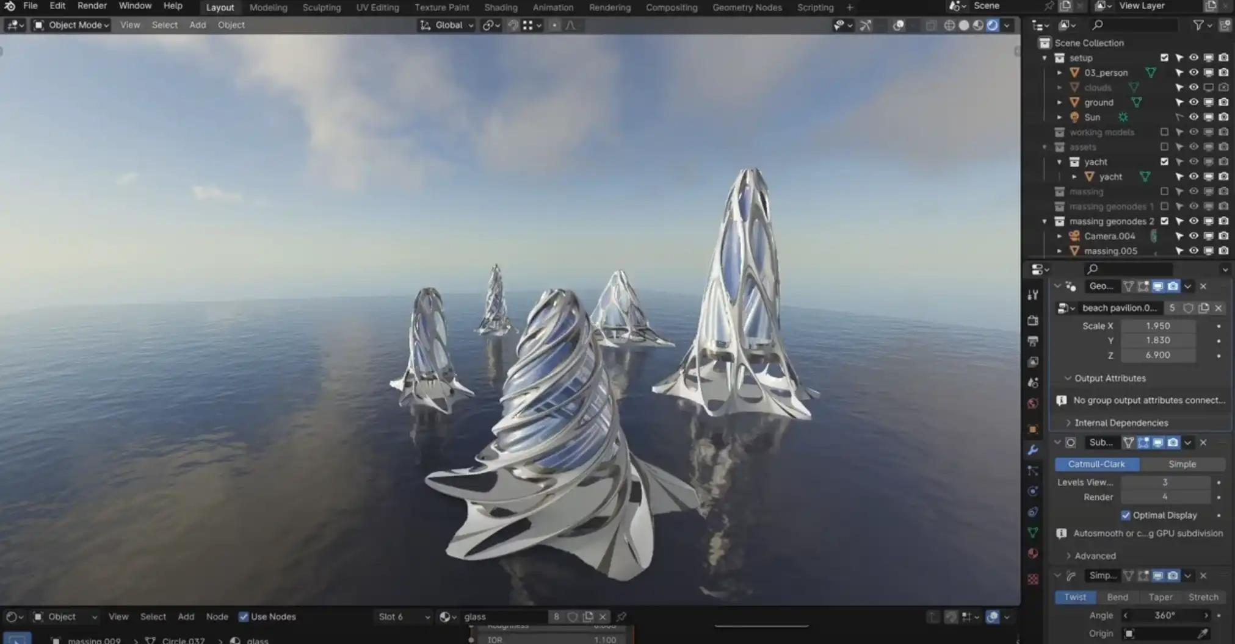Open the Global transform orientation dropdown
Viewport: 1235px width, 644px height.
click(x=447, y=25)
